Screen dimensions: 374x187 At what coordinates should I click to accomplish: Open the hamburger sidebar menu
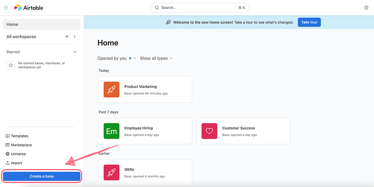(x=6, y=8)
